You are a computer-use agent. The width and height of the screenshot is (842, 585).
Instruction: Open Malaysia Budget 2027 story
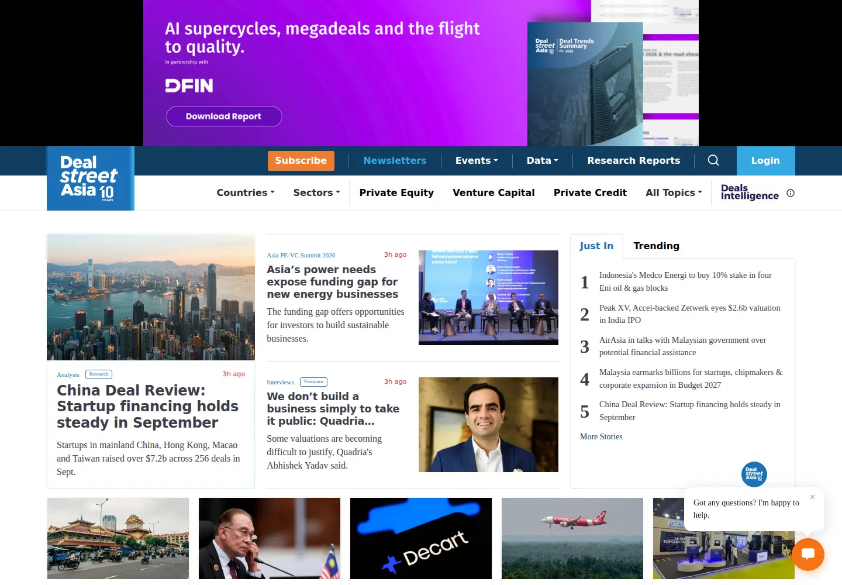pos(691,378)
